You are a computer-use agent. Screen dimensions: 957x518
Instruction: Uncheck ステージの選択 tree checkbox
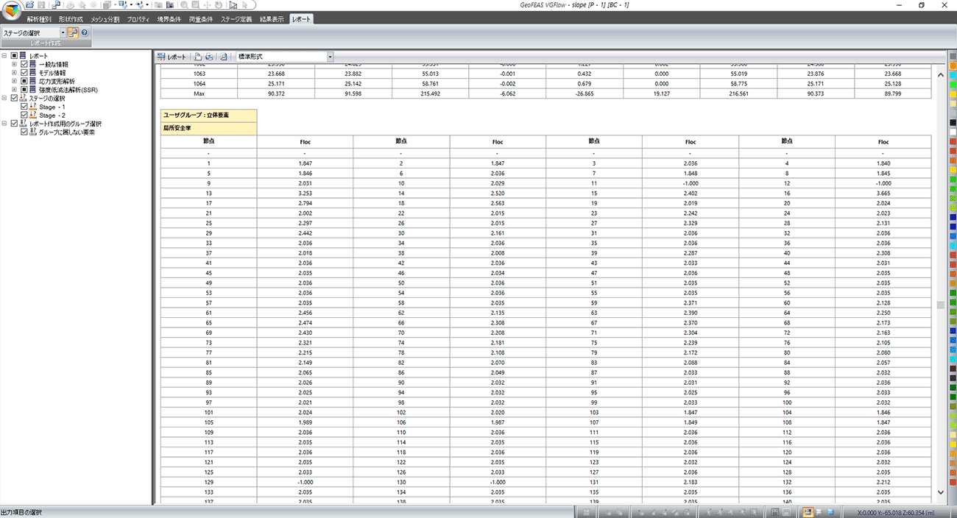14,98
